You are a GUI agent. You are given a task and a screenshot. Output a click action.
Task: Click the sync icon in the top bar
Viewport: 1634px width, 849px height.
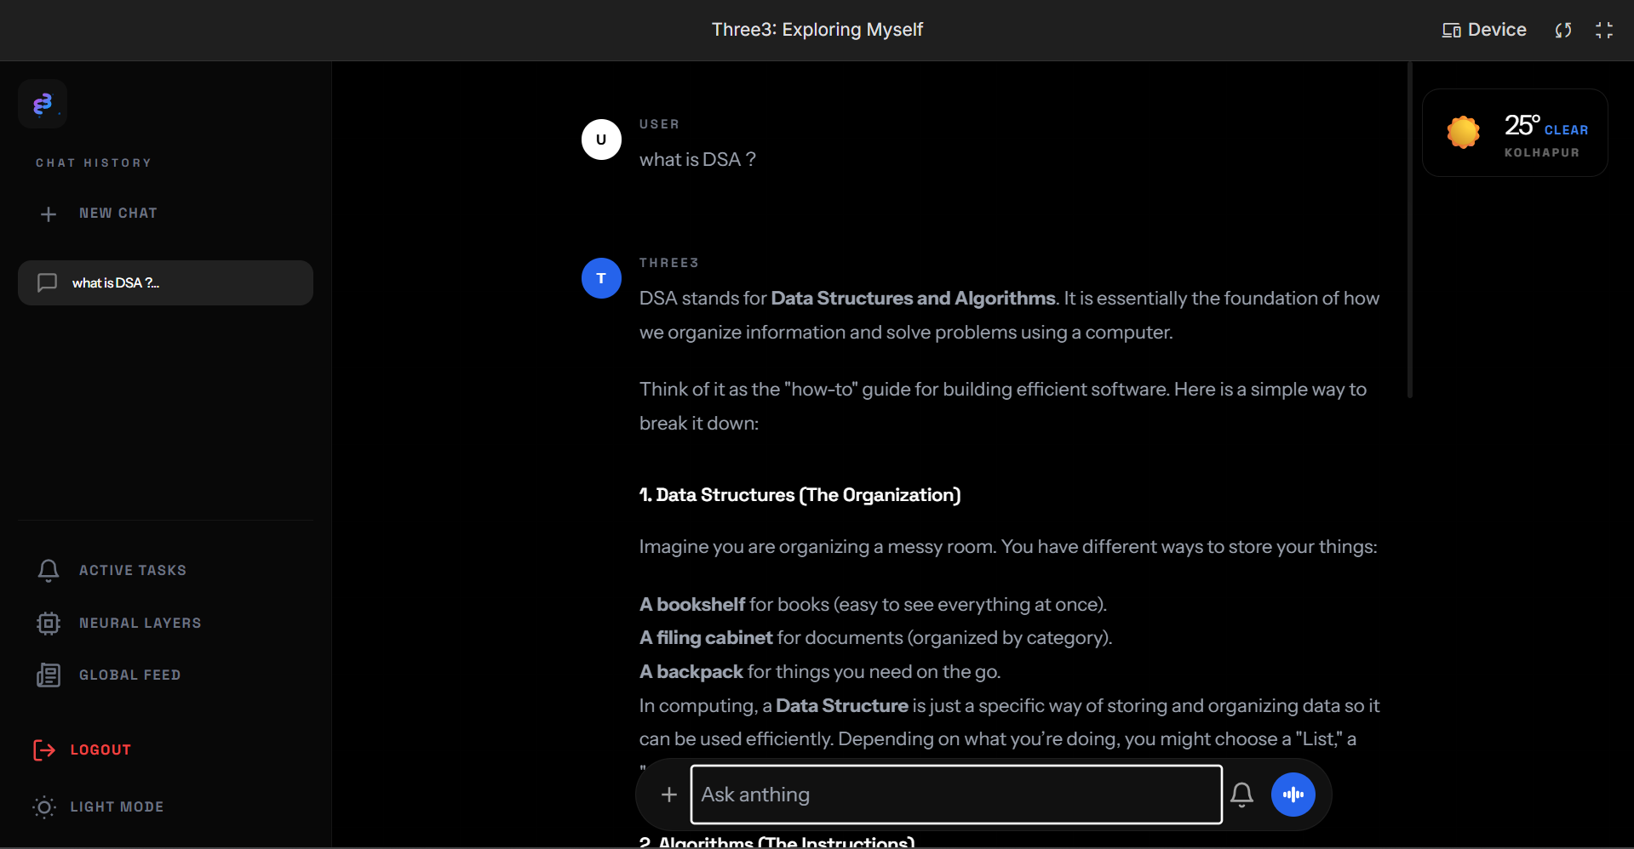pyautogui.click(x=1562, y=30)
